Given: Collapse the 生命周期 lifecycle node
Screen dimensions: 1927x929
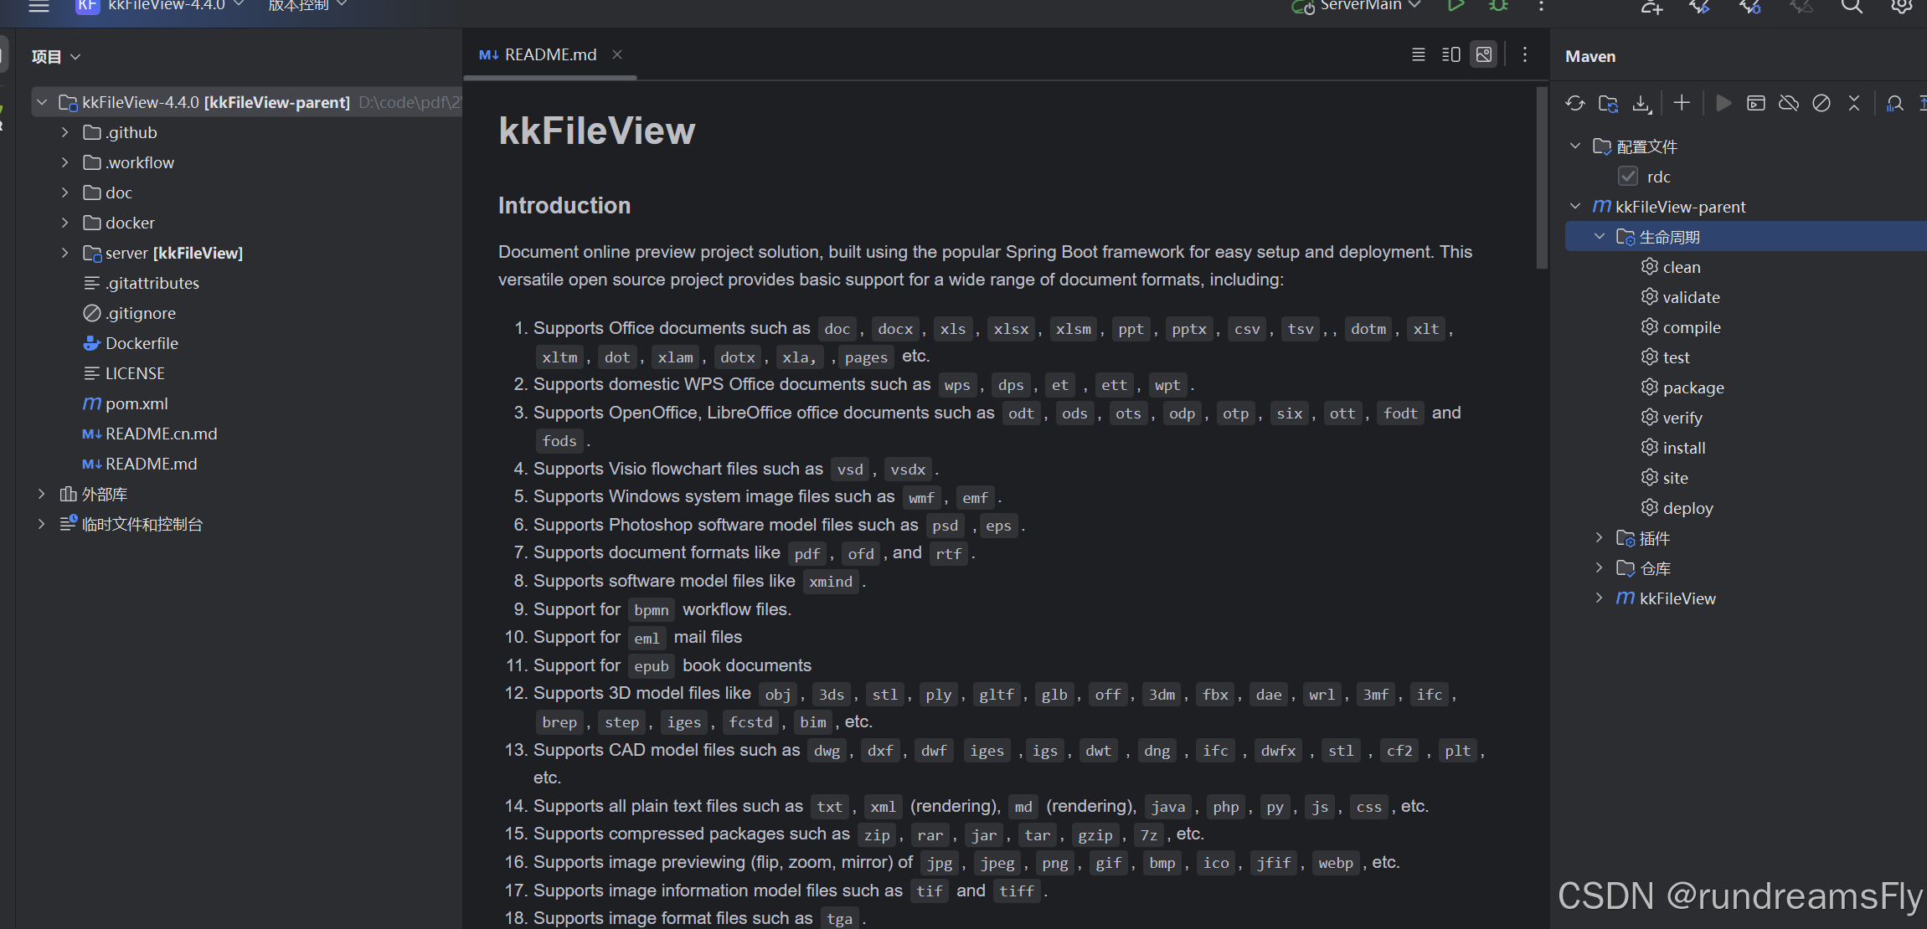Looking at the screenshot, I should 1600,236.
